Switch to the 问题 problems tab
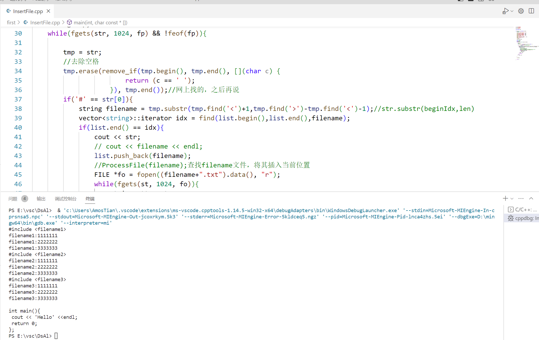The height and width of the screenshot is (340, 539). 13,199
